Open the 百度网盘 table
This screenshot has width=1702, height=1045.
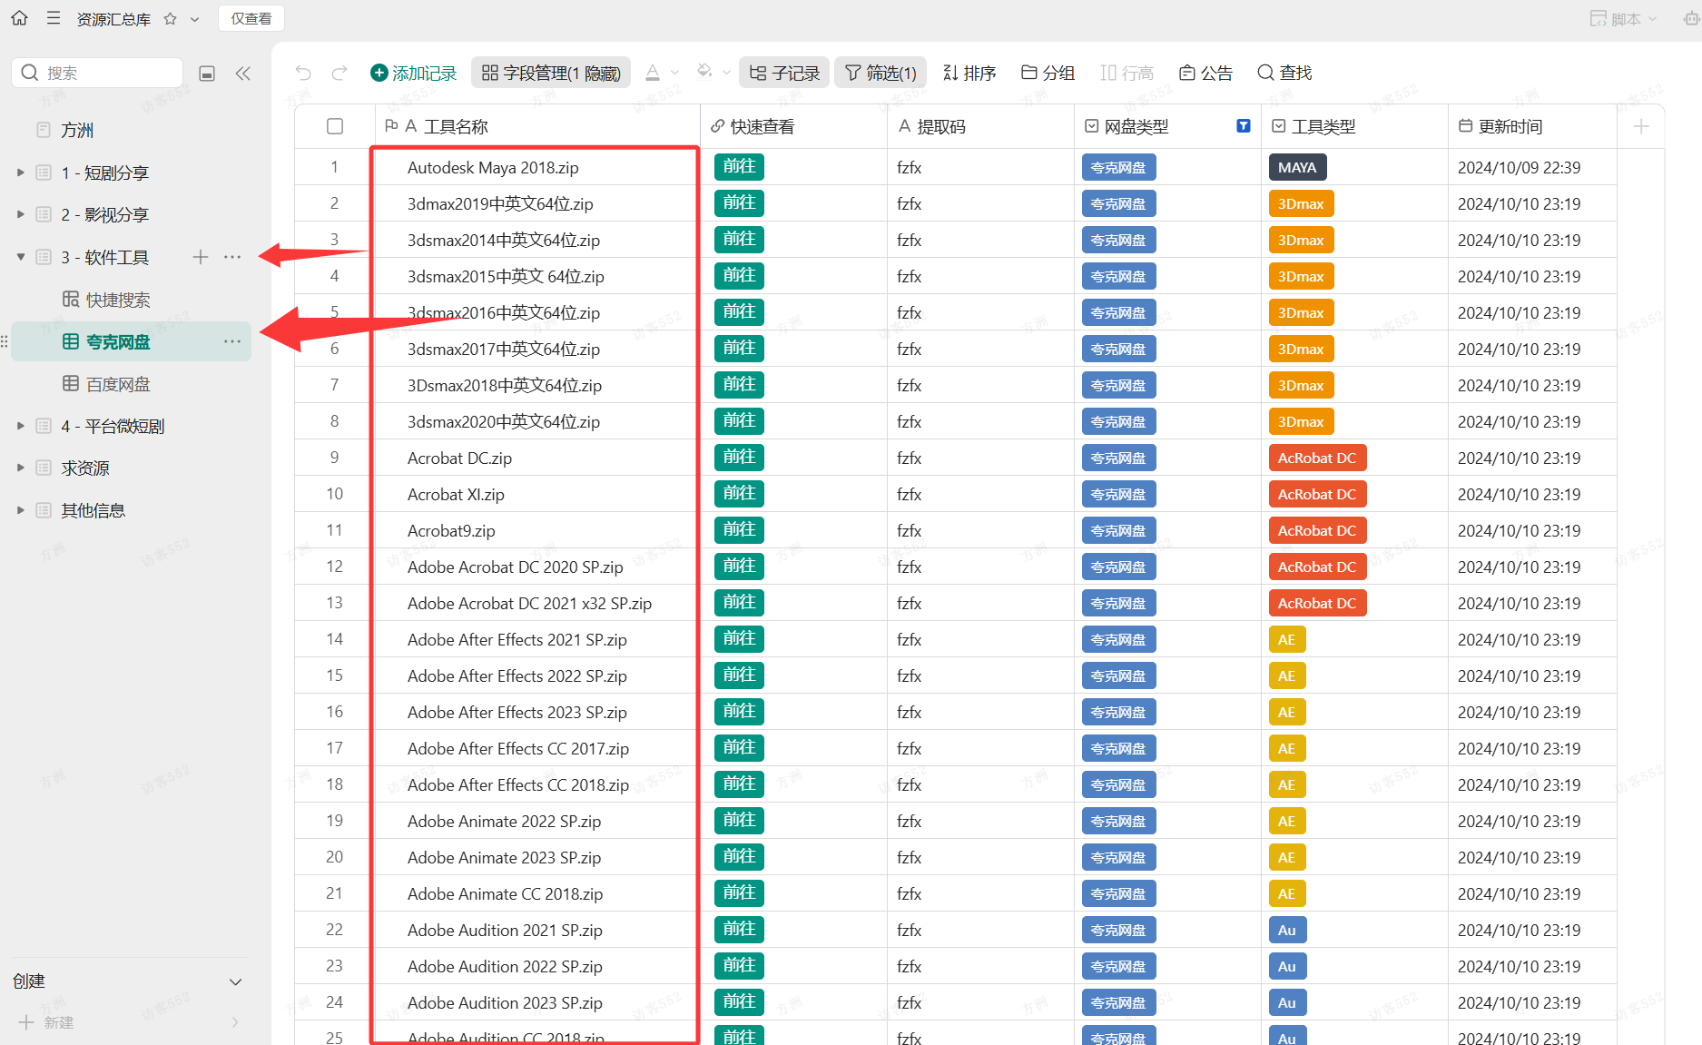[118, 384]
